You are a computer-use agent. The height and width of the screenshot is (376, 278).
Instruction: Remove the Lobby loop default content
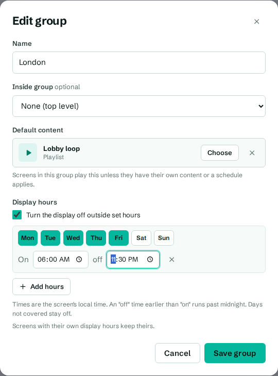pyautogui.click(x=252, y=153)
